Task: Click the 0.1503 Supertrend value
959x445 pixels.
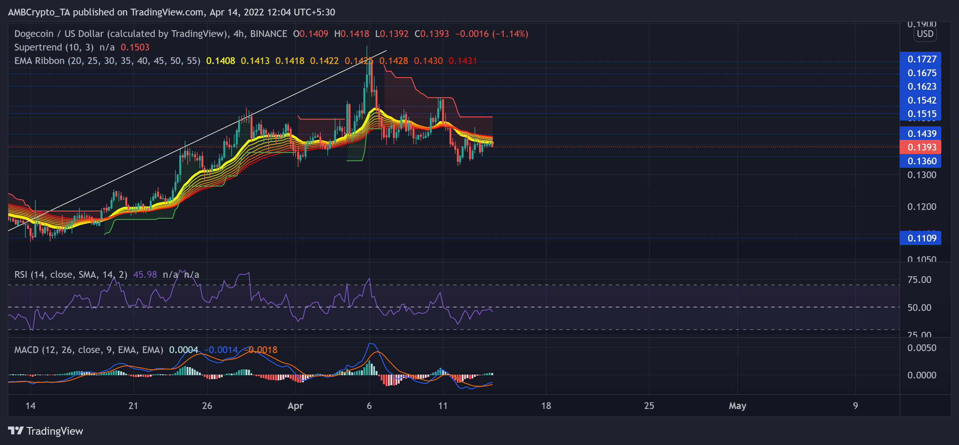Action: (135, 47)
